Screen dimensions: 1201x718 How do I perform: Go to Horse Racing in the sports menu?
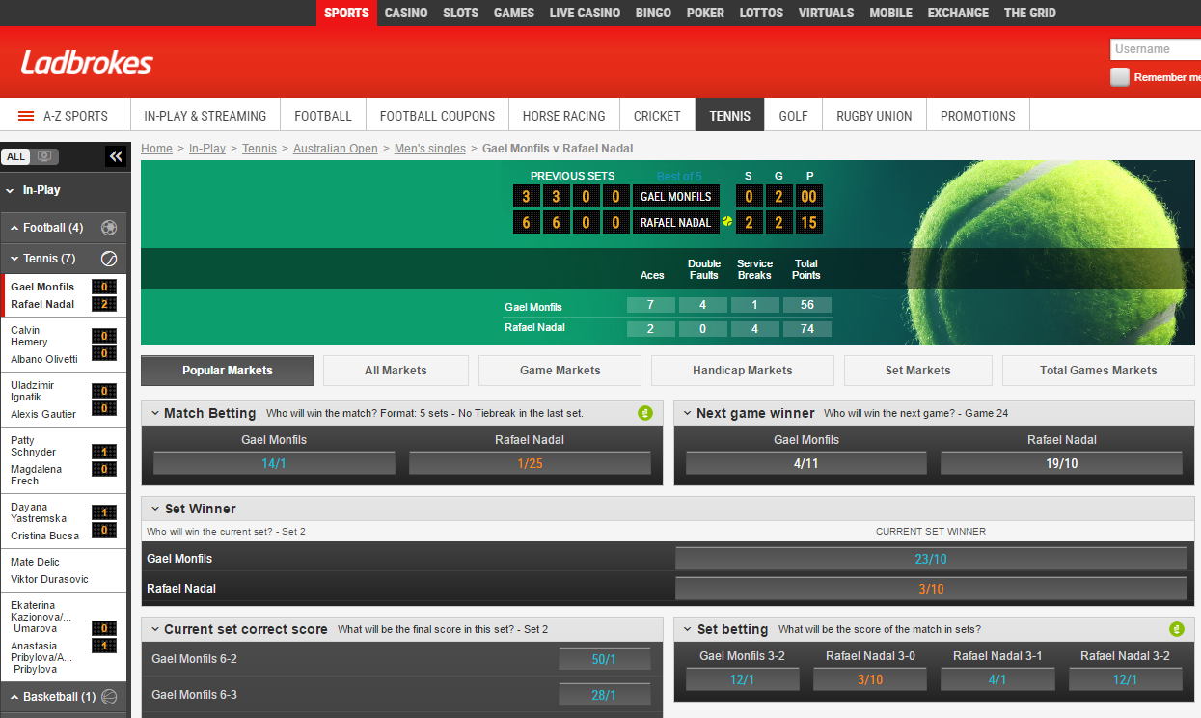564,116
